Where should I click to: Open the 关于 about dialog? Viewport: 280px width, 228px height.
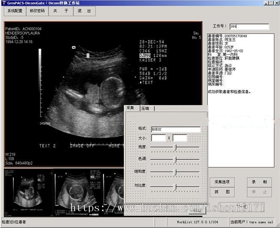tap(60, 11)
